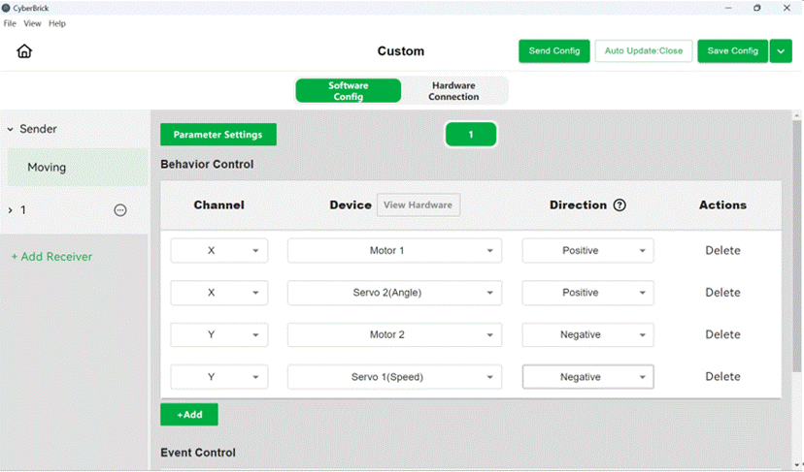Open the Servo 1(Speed) direction dropdown

point(587,377)
